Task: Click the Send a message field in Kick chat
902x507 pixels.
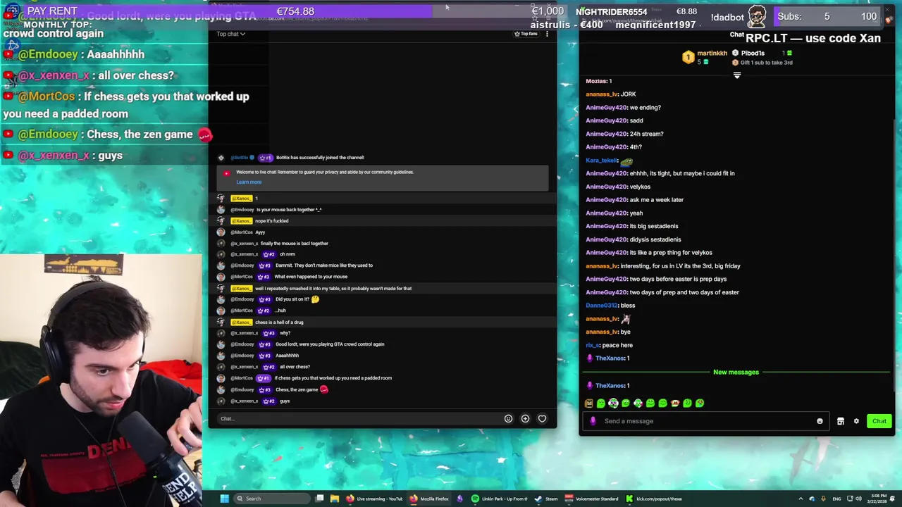Action: click(705, 421)
